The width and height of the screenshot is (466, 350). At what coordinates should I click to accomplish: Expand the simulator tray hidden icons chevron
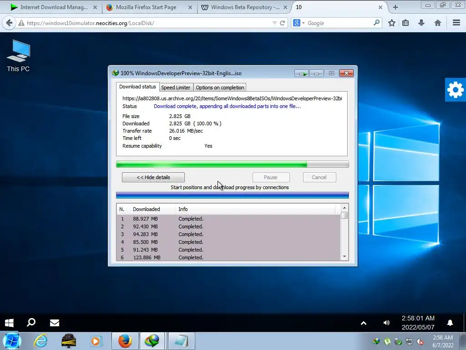pos(364,323)
